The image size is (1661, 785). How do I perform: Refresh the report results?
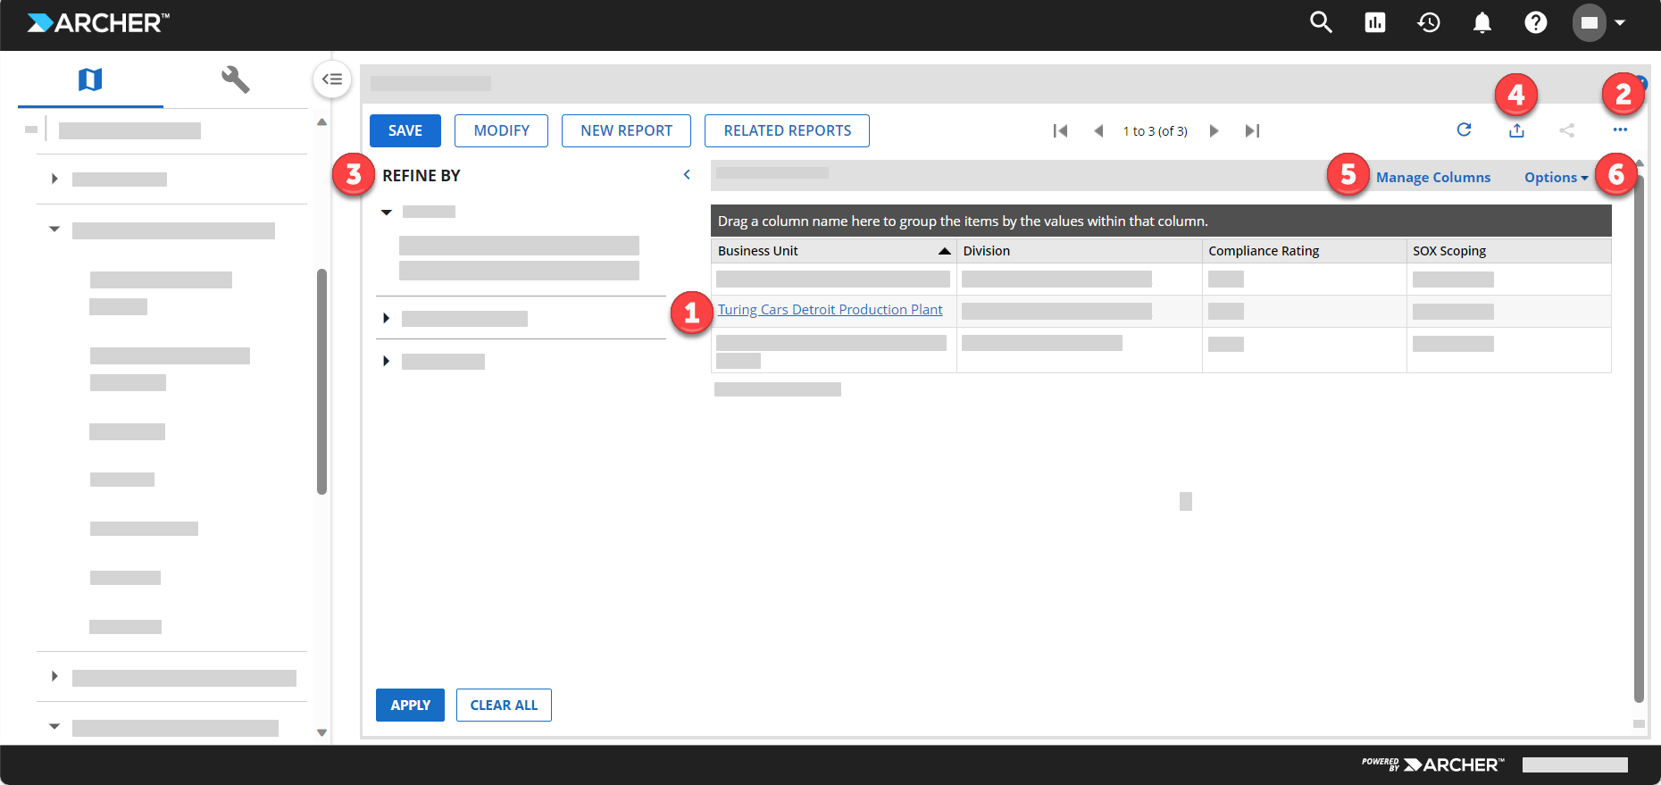point(1464,129)
